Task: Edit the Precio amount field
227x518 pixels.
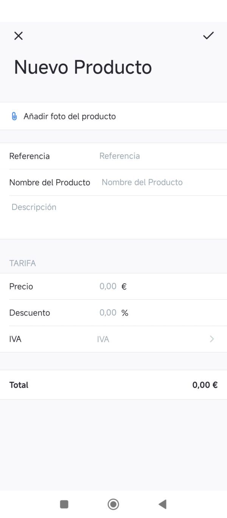Action: point(108,286)
